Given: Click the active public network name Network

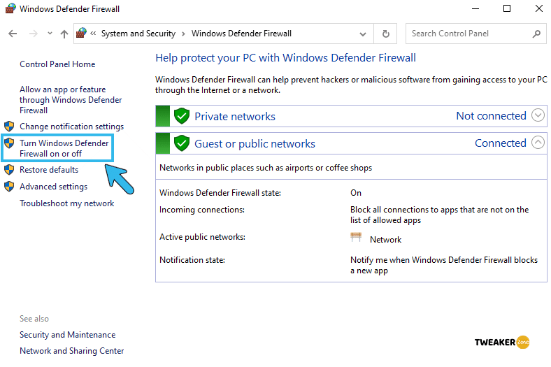Looking at the screenshot, I should tap(385, 240).
